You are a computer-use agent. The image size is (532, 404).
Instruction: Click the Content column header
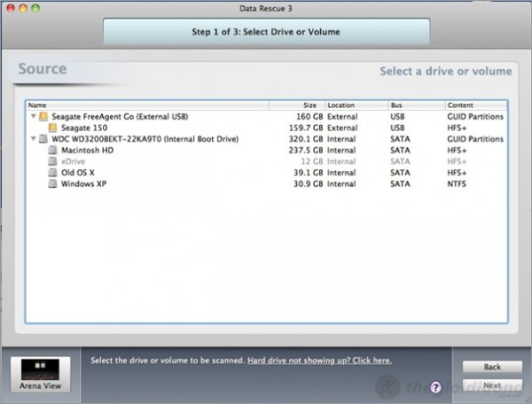coord(474,105)
